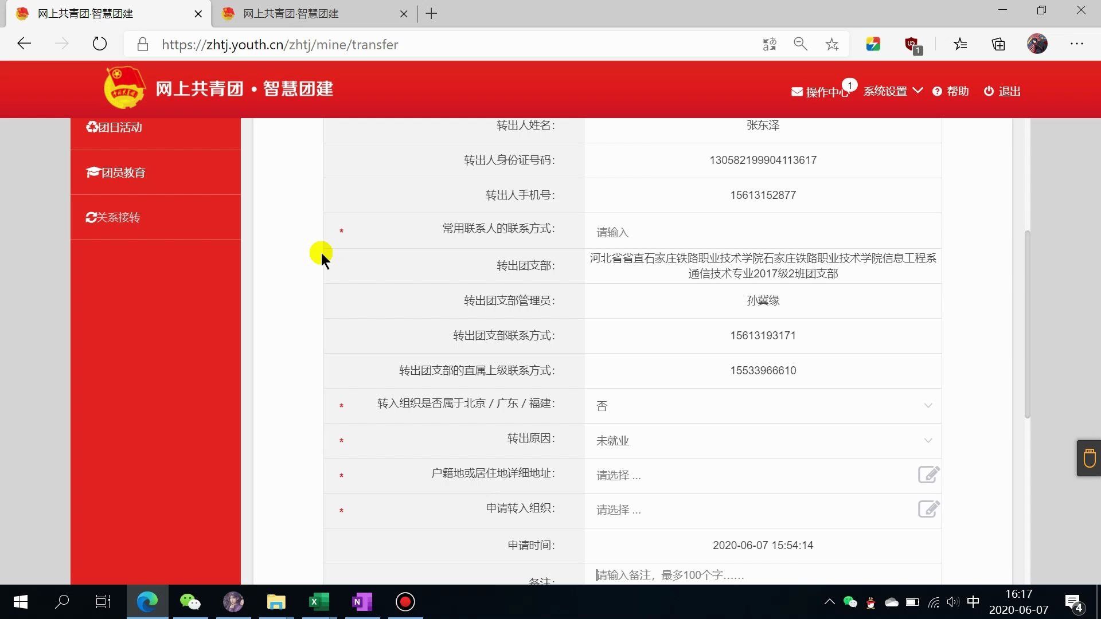Open the red shield extension icon
The image size is (1101, 619).
pyautogui.click(x=912, y=45)
